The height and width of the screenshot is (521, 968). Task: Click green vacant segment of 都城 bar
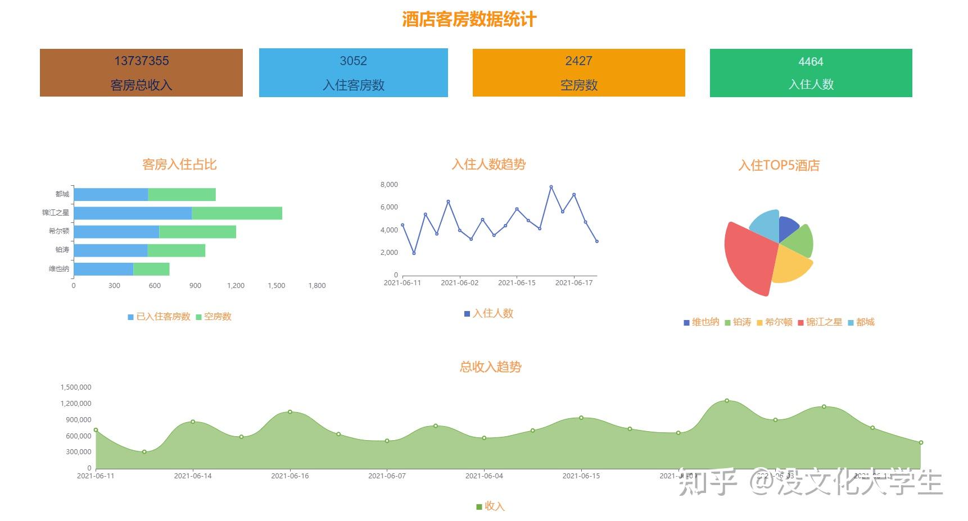pyautogui.click(x=182, y=194)
